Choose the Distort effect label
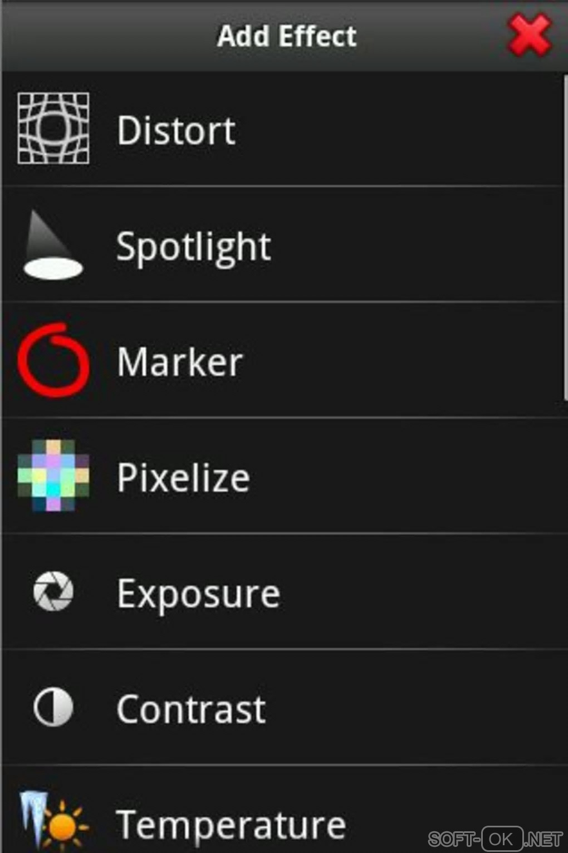This screenshot has width=568, height=853. (176, 131)
